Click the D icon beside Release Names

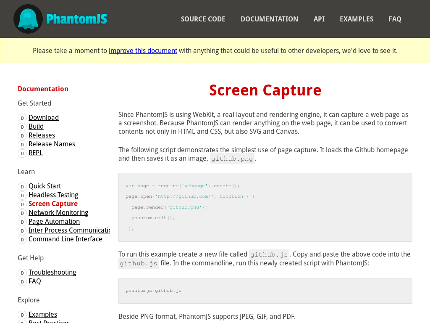(22, 145)
